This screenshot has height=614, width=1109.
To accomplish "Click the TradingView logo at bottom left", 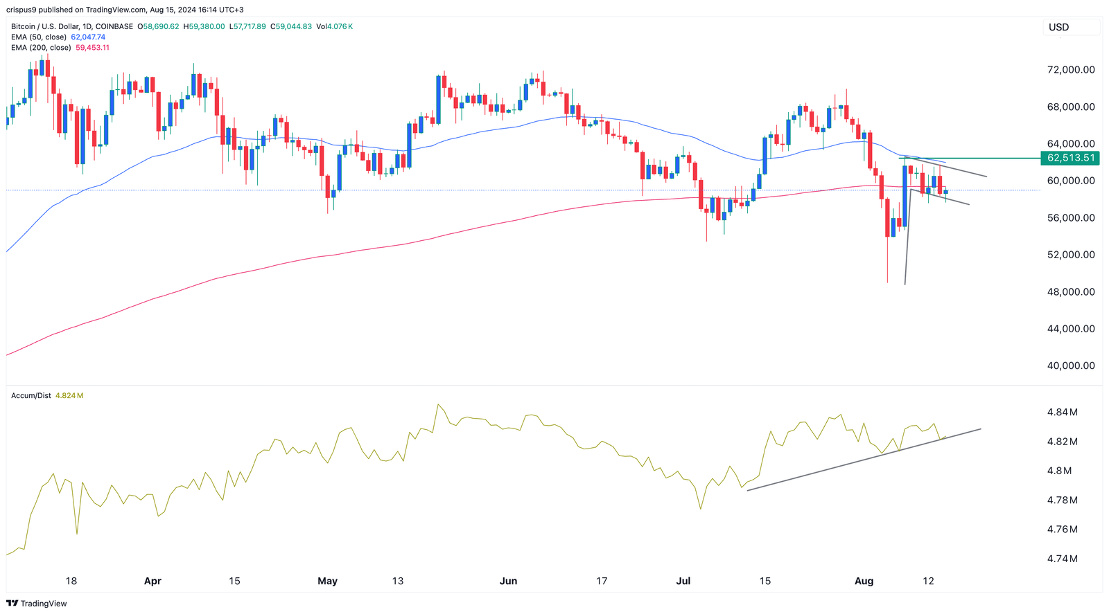I will (x=37, y=604).
